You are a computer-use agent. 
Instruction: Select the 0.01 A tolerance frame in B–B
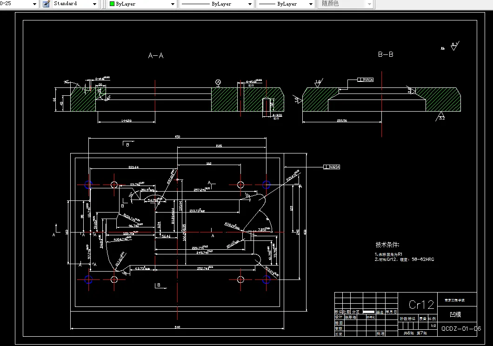(366, 80)
